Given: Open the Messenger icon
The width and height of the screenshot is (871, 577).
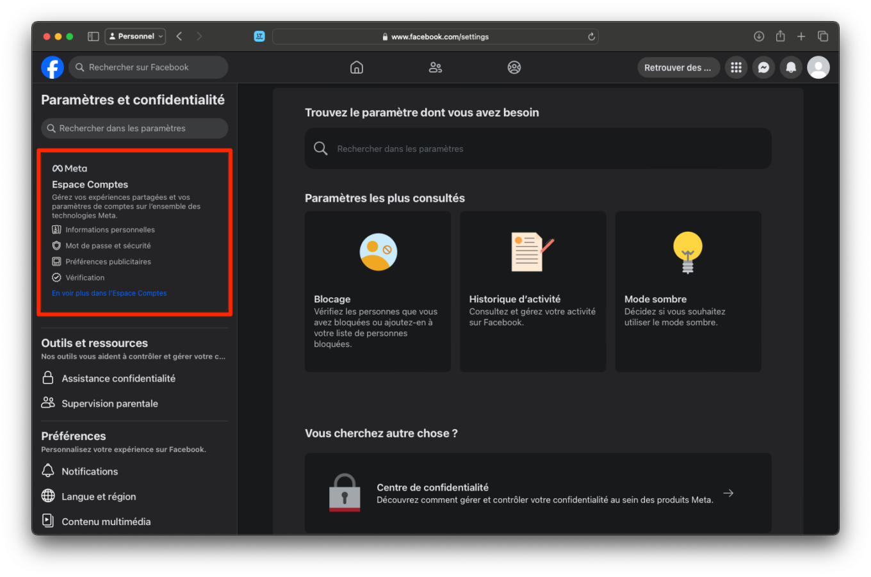Looking at the screenshot, I should coord(763,67).
